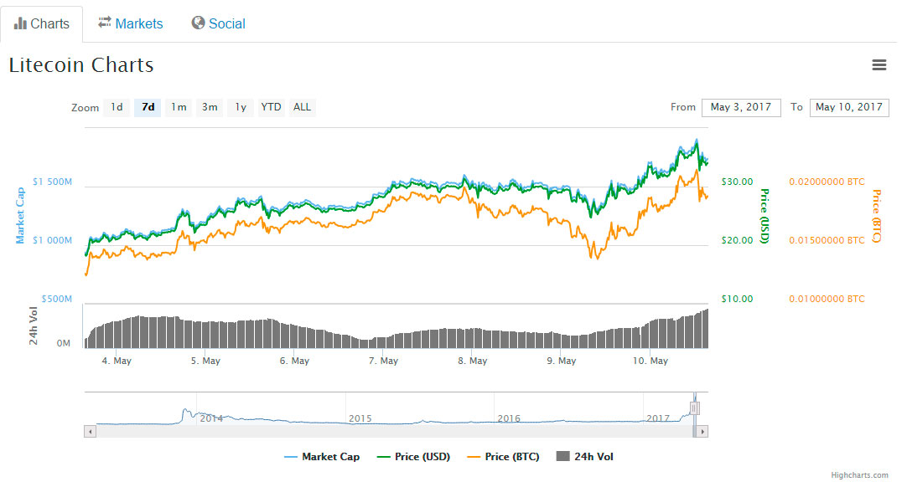Click the 10. May x-axis label
Viewport: 907px width, 487px height.
point(650,361)
